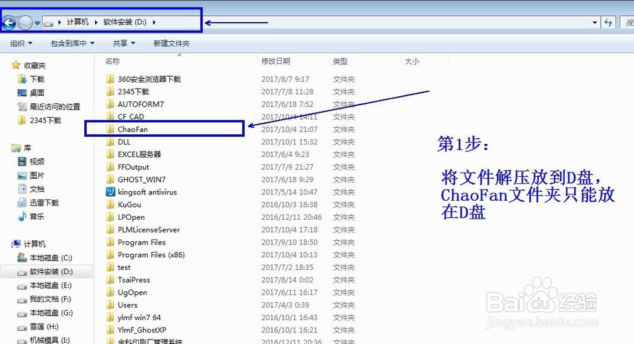634x344 pixels.
Task: Select the YlmF_GhostXP folder
Action: (x=142, y=329)
